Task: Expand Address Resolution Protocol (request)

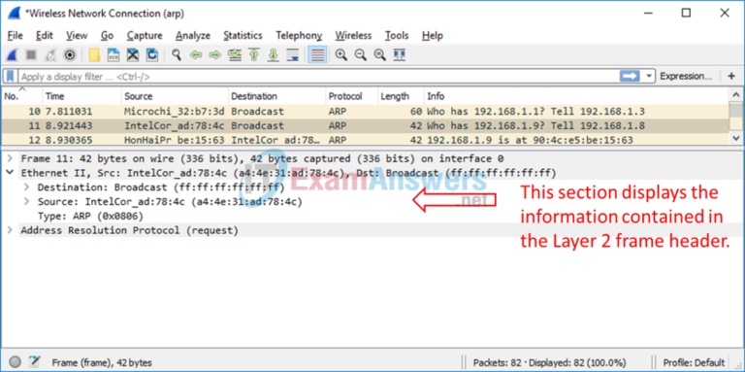Action: pyautogui.click(x=10, y=230)
